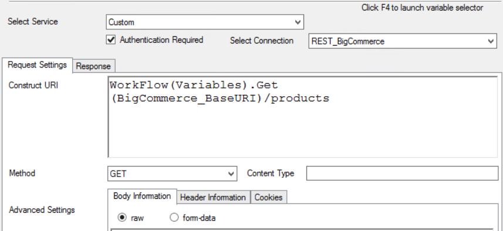The width and height of the screenshot is (503, 231).
Task: Switch to the Request Settings tab
Action: [37, 65]
